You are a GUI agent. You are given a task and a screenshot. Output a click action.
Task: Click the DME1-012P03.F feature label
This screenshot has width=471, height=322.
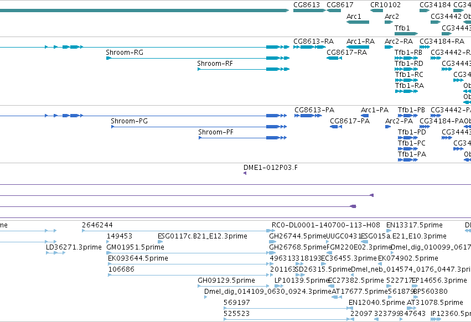tap(270, 167)
